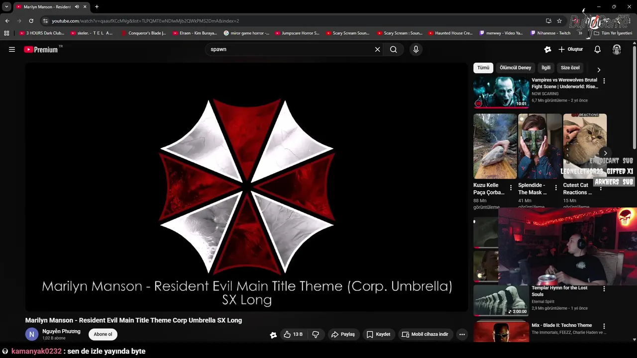The image size is (637, 358).
Task: Save the video with Kaydet
Action: coord(378,334)
